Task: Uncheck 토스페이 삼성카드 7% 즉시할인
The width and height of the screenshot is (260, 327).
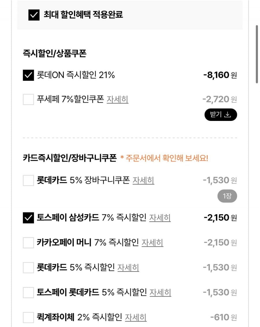Action: point(28,218)
